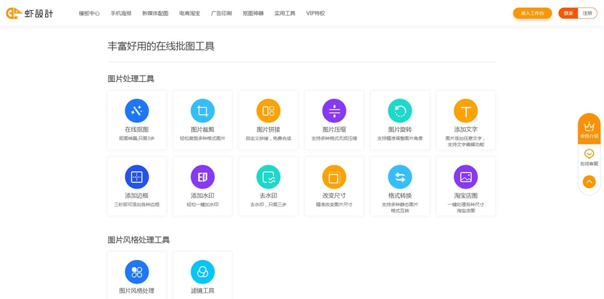604x299 pixels.
Task: Click the 去水印 title label
Action: 268,196
